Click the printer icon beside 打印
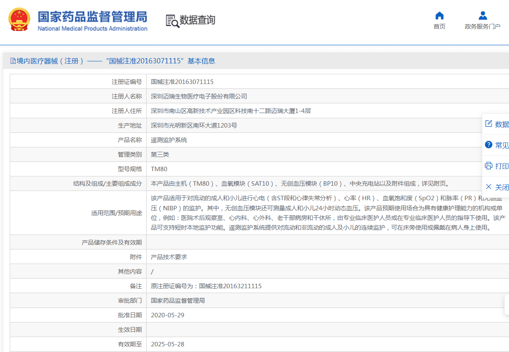The image size is (509, 352). (x=488, y=166)
